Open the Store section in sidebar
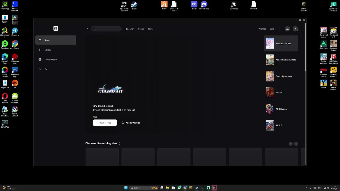Screen dimensions: 340x191 pyautogui.click(x=56, y=40)
